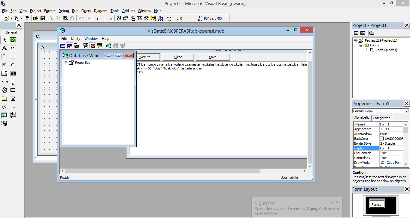410x218 pixels.
Task: Select the DriveListBox control tool
Action: [13, 90]
